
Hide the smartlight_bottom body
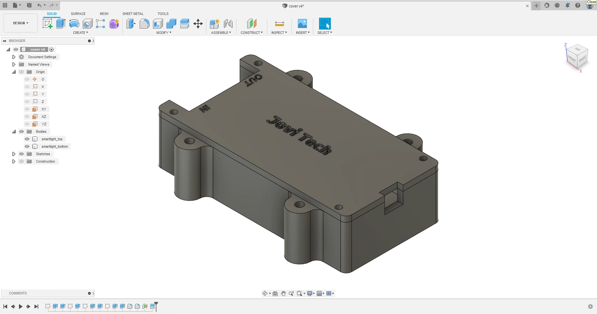pos(27,146)
